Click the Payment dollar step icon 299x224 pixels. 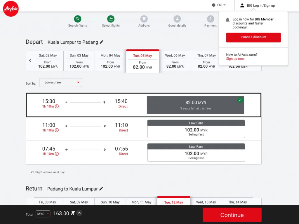[x=210, y=19]
